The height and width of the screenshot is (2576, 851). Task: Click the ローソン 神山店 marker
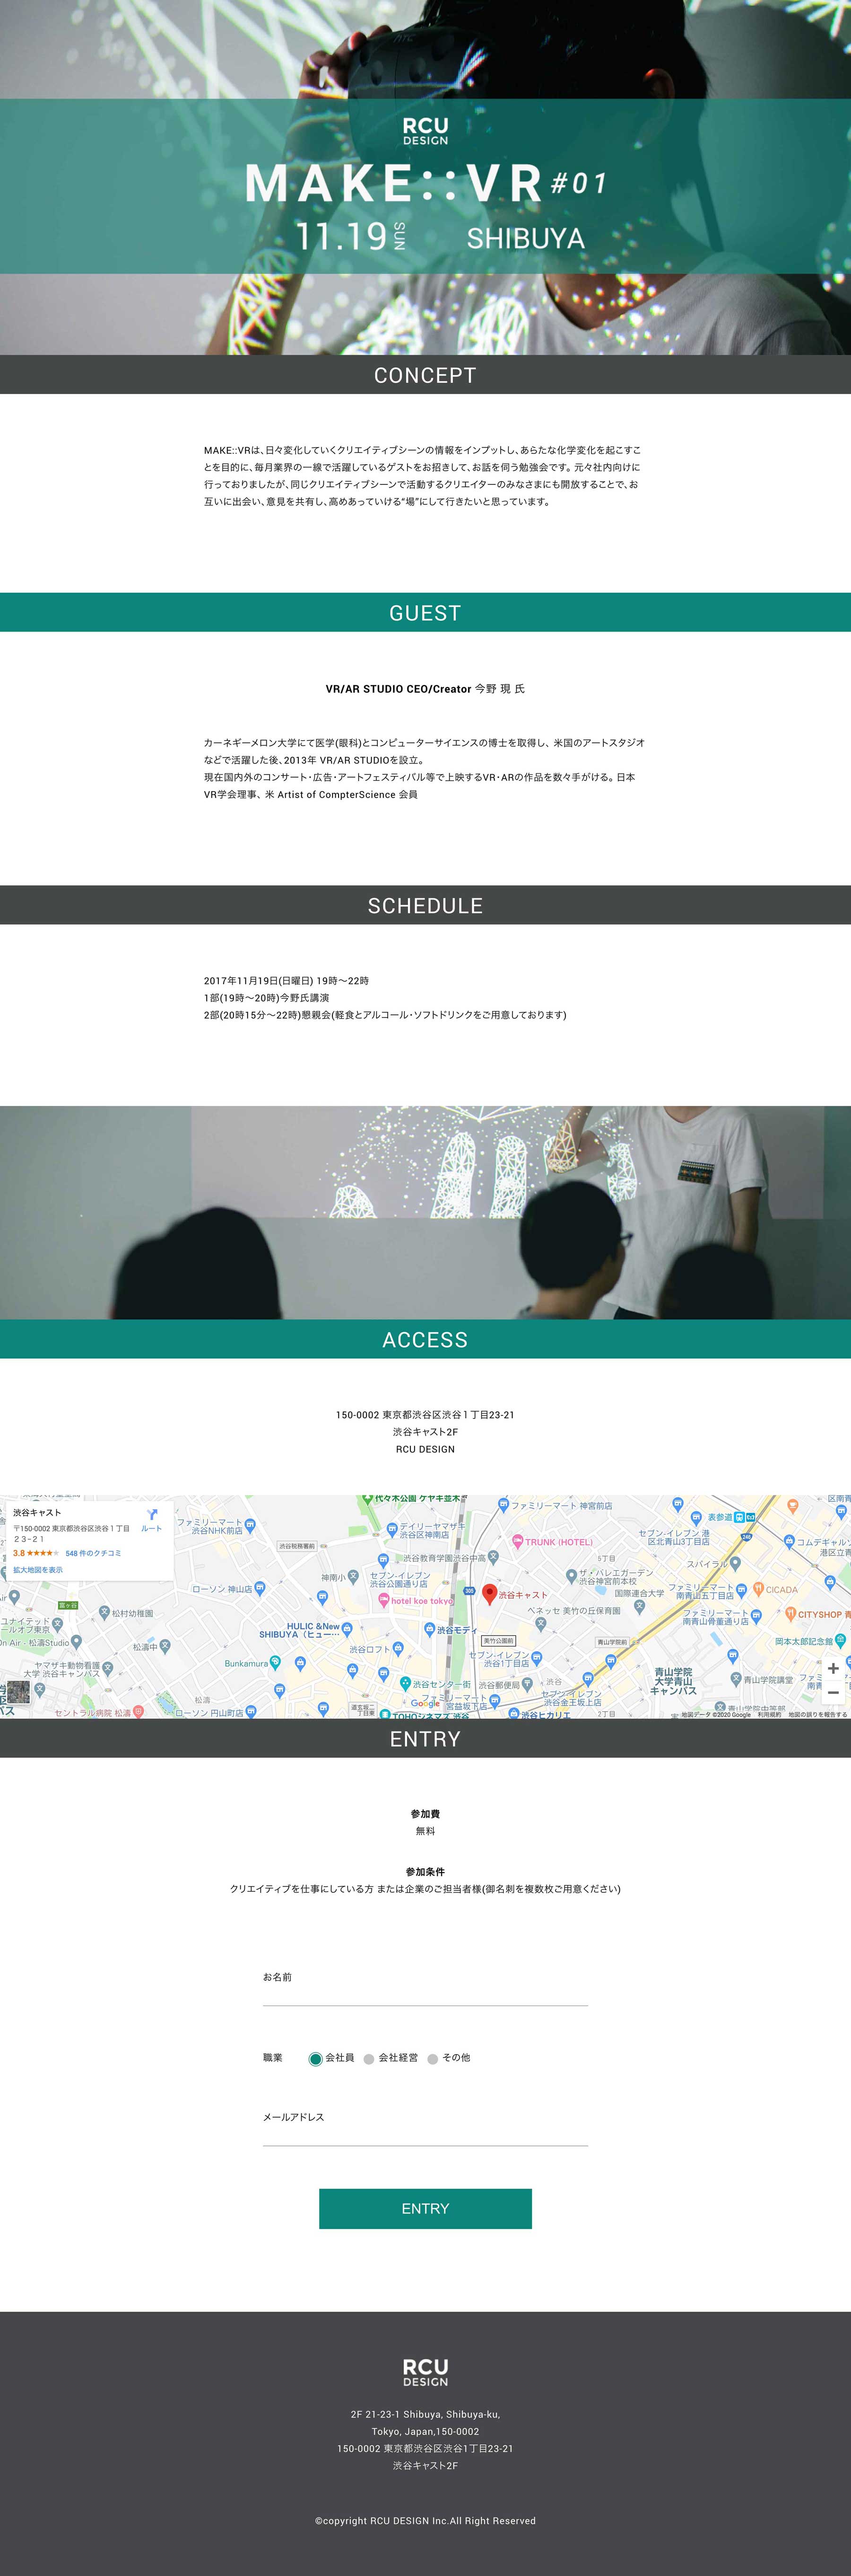(260, 1588)
